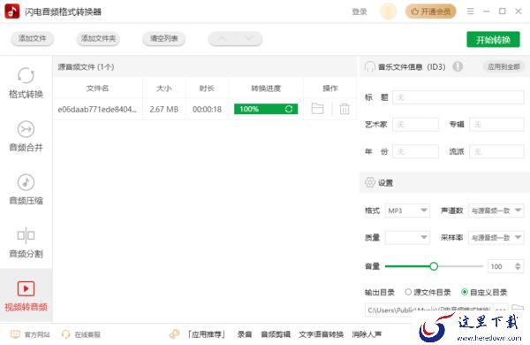Image resolution: width=530 pixels, height=345 pixels.
Task: Open 官方网站 link in the bottom bar
Action: (37, 335)
